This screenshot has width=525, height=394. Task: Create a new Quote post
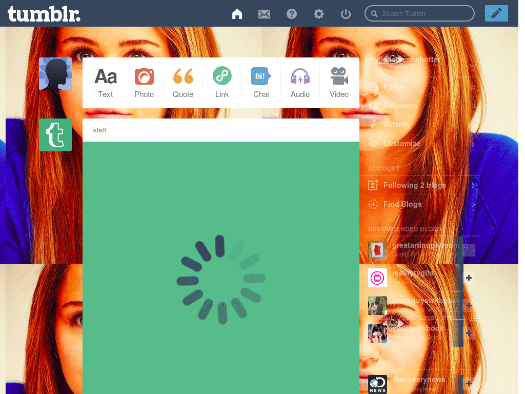pyautogui.click(x=183, y=83)
